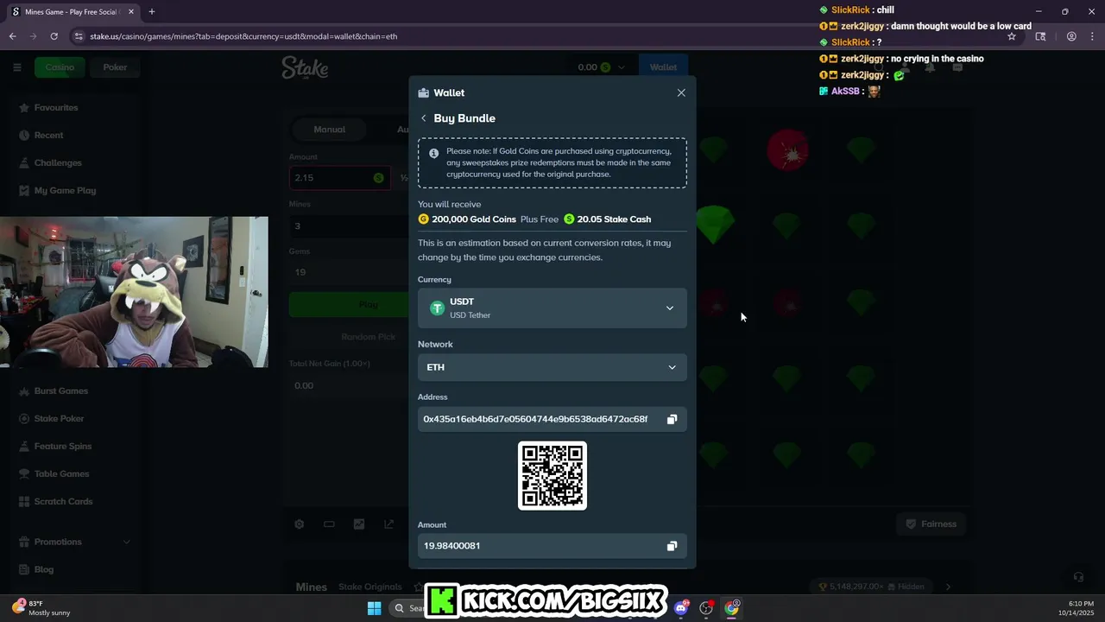Bookmark this page with the star
The width and height of the screenshot is (1105, 622).
[x=1012, y=36]
